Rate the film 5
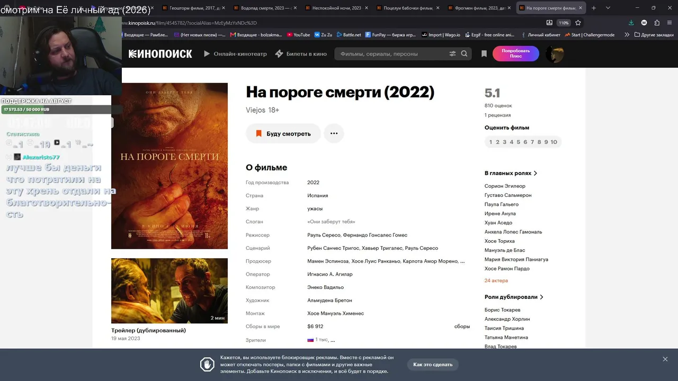Viewport: 678px width, 381px height. click(518, 142)
